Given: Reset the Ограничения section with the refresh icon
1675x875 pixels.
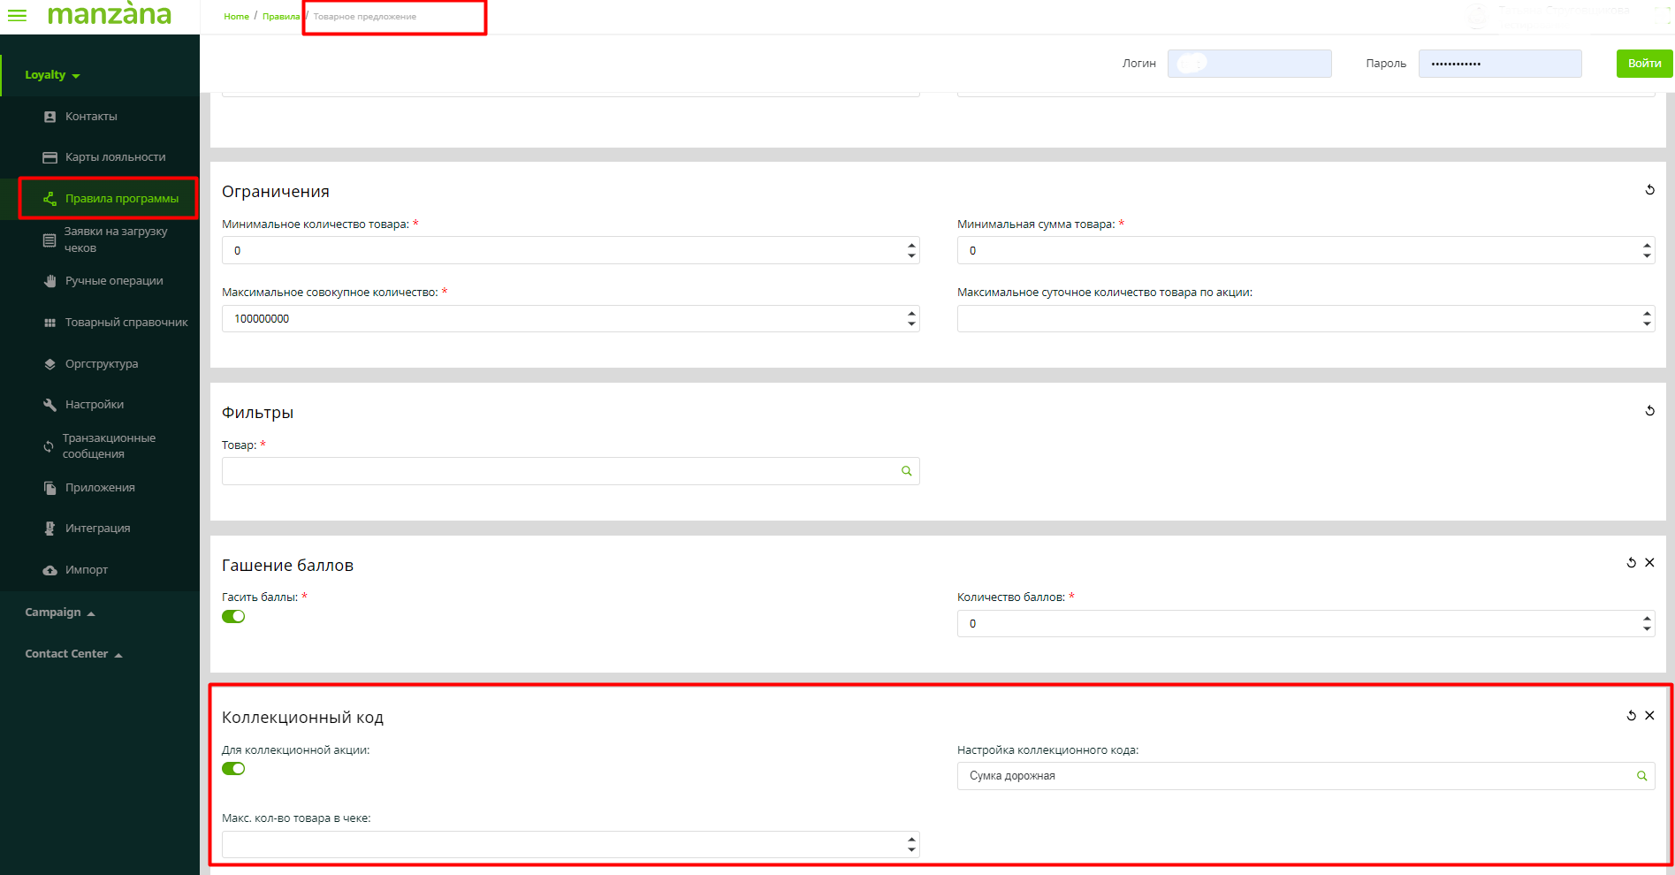Looking at the screenshot, I should click(x=1649, y=190).
